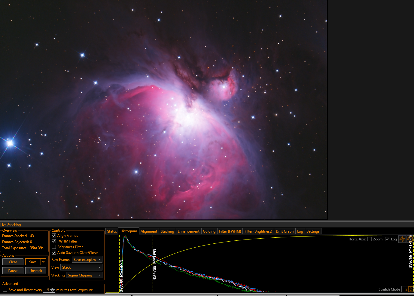
Task: Click the Save button
Action: click(33, 262)
